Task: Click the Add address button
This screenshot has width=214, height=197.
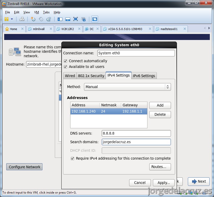Action: point(160,105)
